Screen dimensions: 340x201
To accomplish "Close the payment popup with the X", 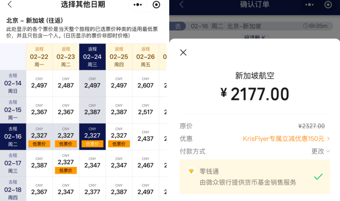I will [183, 52].
